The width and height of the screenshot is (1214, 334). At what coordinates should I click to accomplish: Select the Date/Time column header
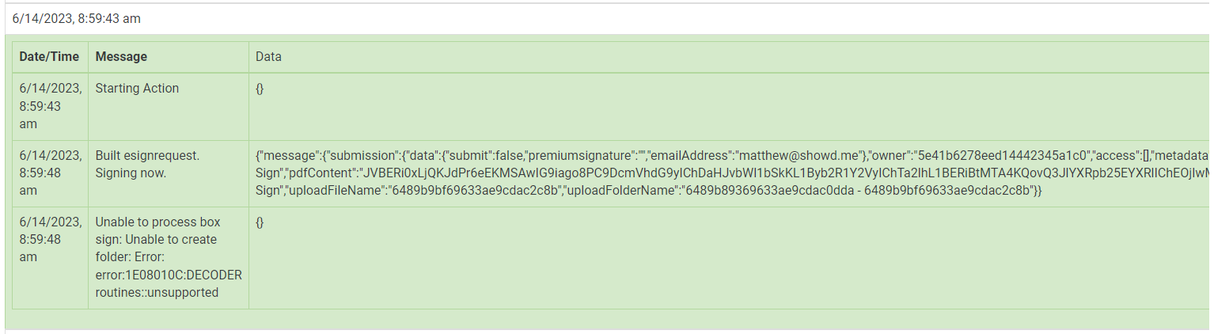pos(50,57)
